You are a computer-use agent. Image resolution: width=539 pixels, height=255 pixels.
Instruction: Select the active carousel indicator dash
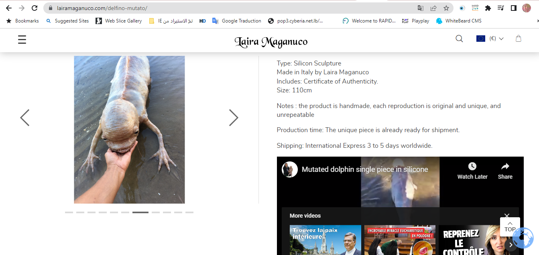click(x=140, y=212)
